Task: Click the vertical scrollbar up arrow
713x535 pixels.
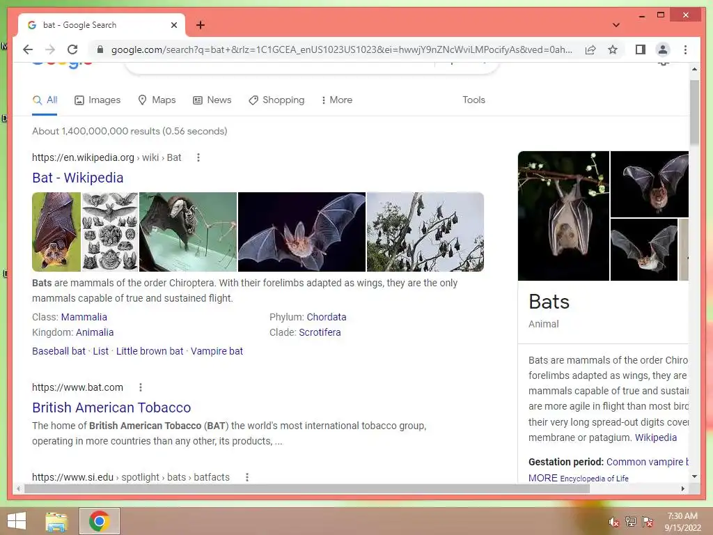Action: click(694, 70)
